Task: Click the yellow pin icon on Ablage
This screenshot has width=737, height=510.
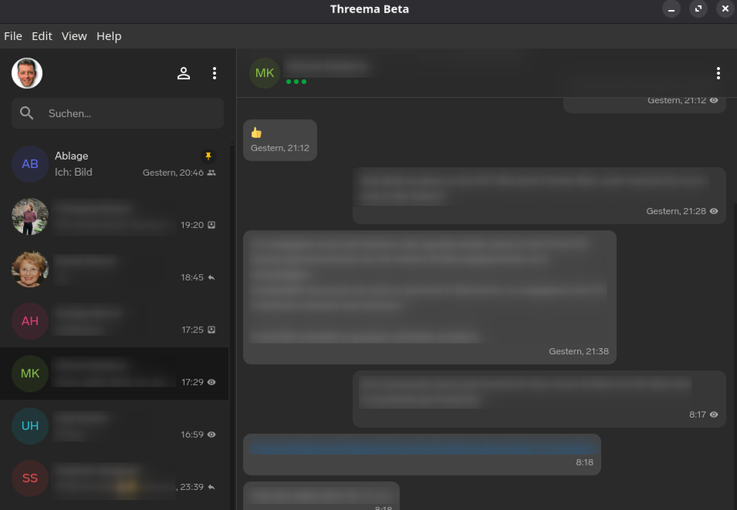Action: 208,156
